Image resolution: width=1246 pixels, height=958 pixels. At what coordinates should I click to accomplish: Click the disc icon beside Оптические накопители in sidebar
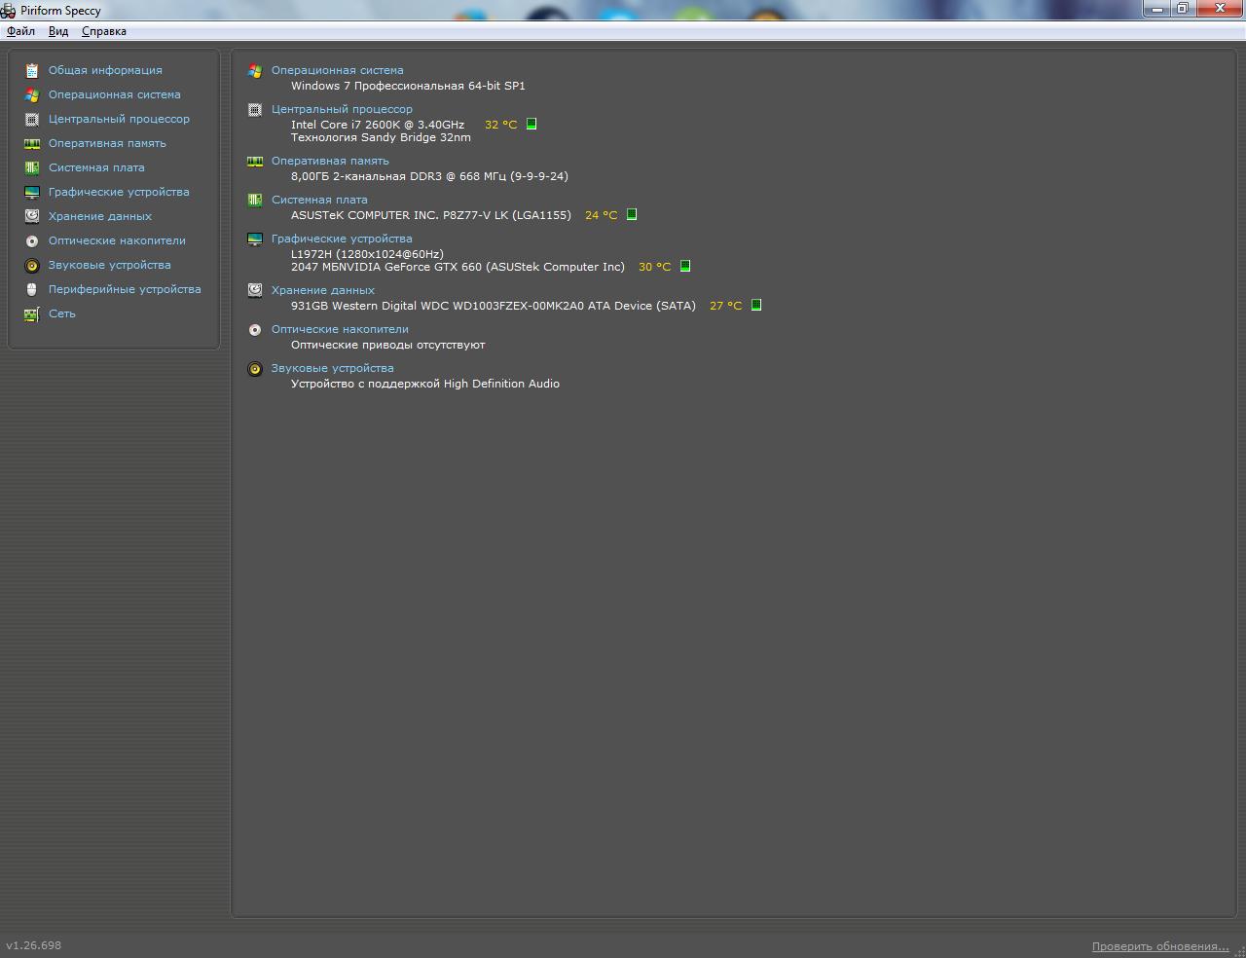click(32, 240)
